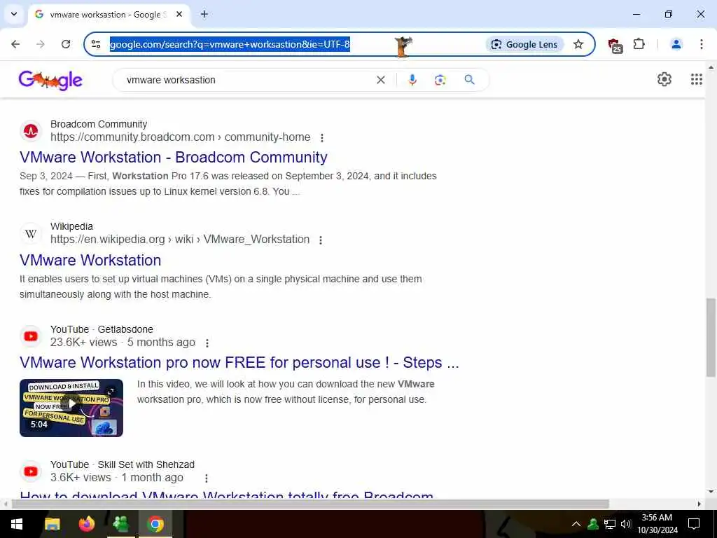Screen dimensions: 717x538
Task: Click the Wikipedia W favicon
Action: [x=31, y=234]
